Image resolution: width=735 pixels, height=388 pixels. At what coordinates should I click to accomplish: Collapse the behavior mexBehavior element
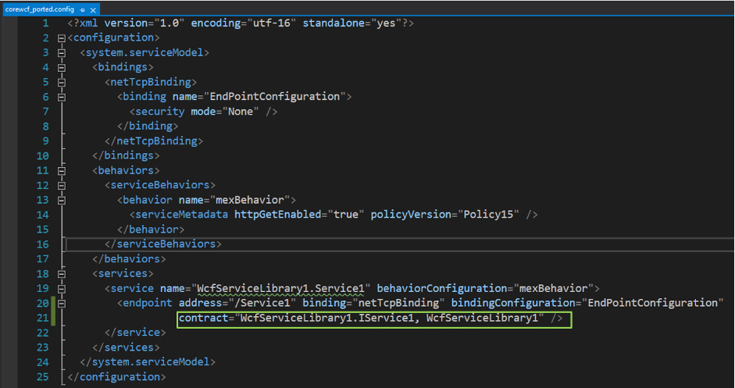point(62,200)
